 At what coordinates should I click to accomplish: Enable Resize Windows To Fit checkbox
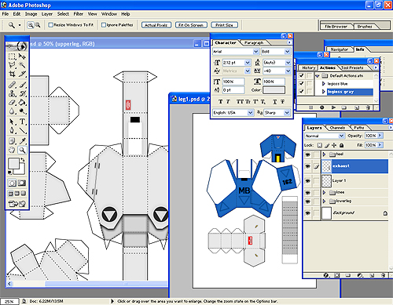pos(51,25)
